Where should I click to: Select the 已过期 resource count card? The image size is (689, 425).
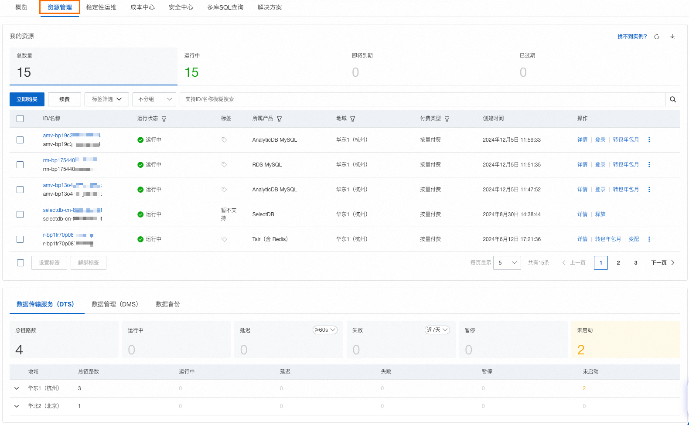pyautogui.click(x=597, y=66)
